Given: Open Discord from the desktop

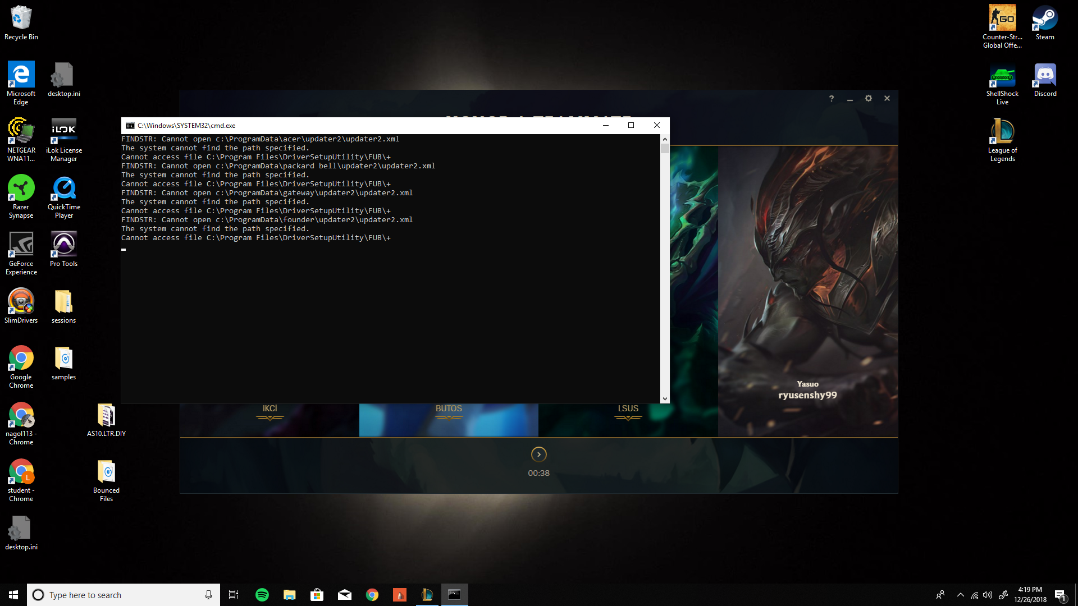Looking at the screenshot, I should tap(1044, 76).
